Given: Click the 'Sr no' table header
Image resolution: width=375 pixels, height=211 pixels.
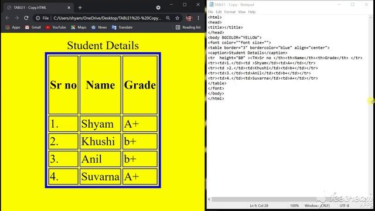Looking at the screenshot, I should [63, 85].
